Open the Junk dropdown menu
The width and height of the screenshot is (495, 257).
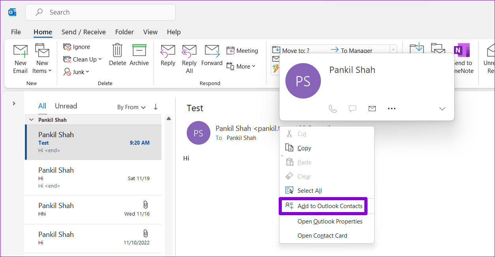[x=77, y=72]
